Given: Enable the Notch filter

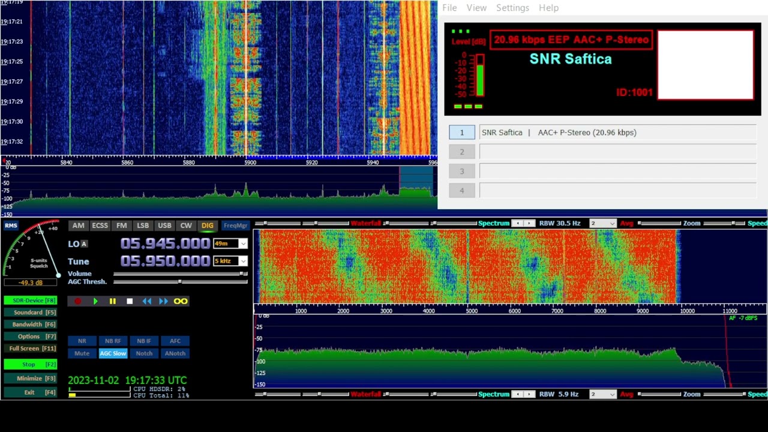Looking at the screenshot, I should [144, 353].
